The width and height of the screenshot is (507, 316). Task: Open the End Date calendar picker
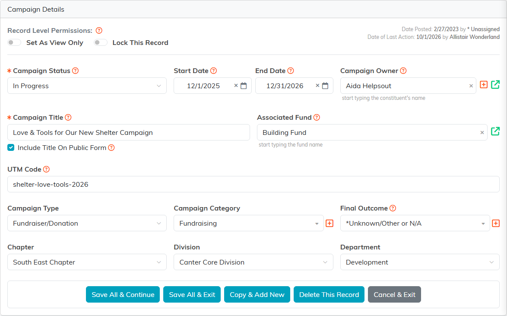pyautogui.click(x=325, y=86)
